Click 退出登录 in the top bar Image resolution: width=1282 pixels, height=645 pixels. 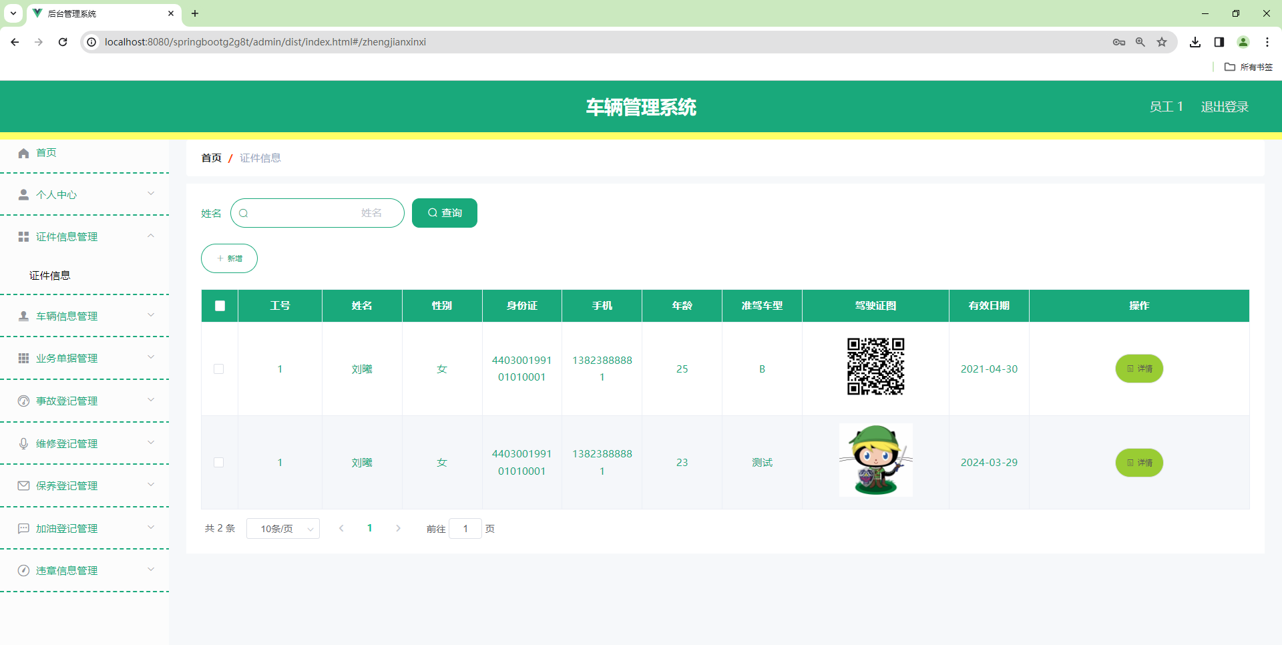[1224, 106]
